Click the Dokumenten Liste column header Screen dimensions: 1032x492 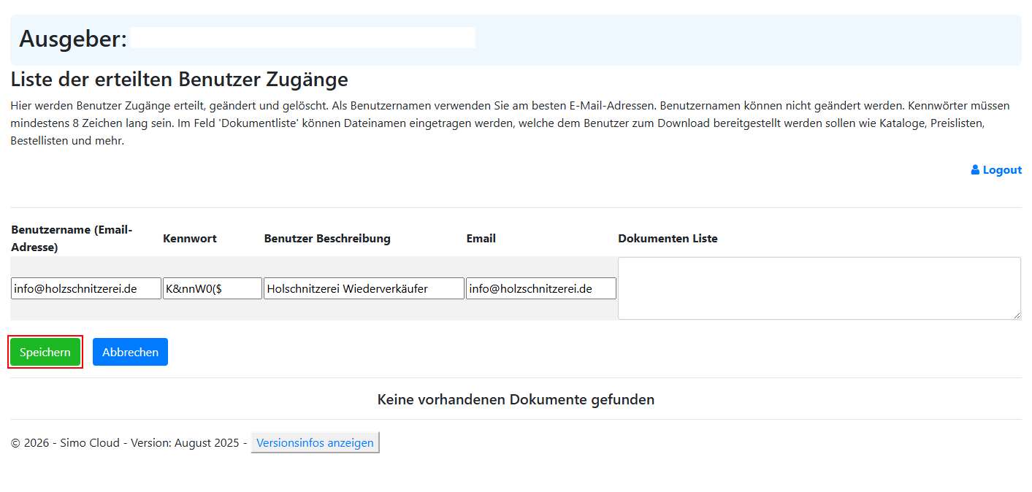pyautogui.click(x=668, y=239)
